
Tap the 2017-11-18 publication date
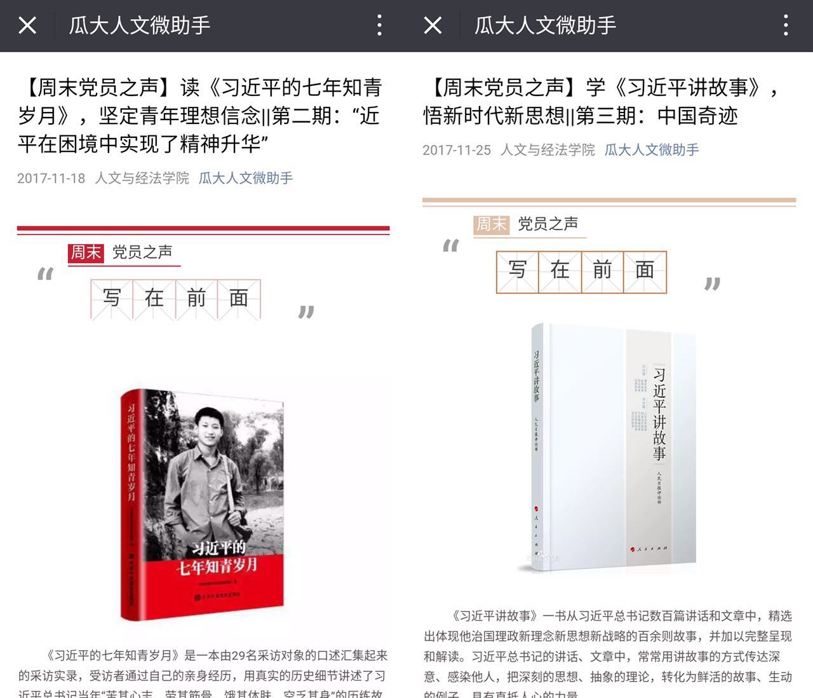tap(51, 178)
